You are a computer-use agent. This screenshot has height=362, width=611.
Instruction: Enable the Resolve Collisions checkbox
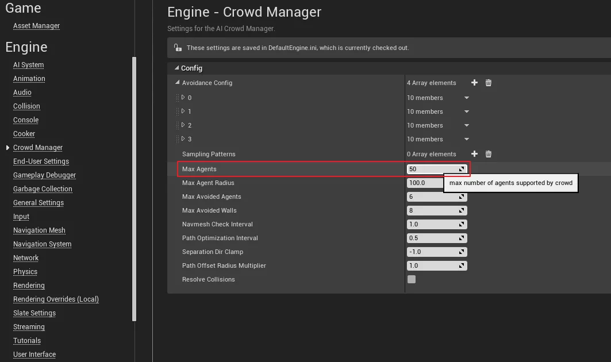click(x=412, y=279)
